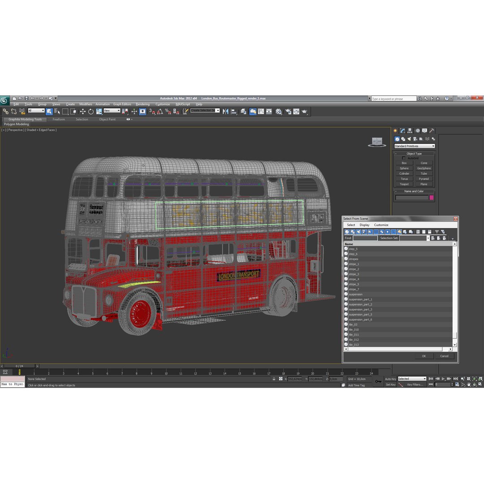Image resolution: width=484 pixels, height=484 pixels.
Task: Select the Unlink Selection tool
Action: tap(13, 112)
